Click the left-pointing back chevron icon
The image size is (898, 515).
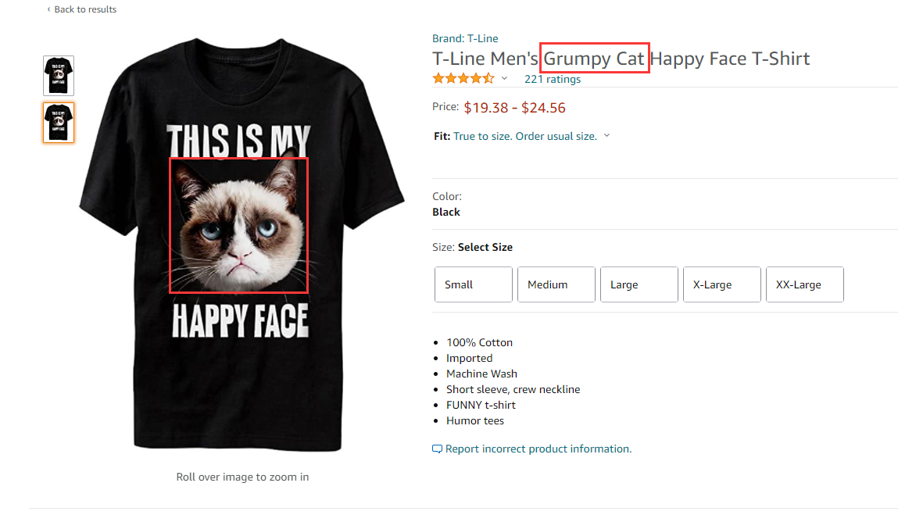click(50, 9)
